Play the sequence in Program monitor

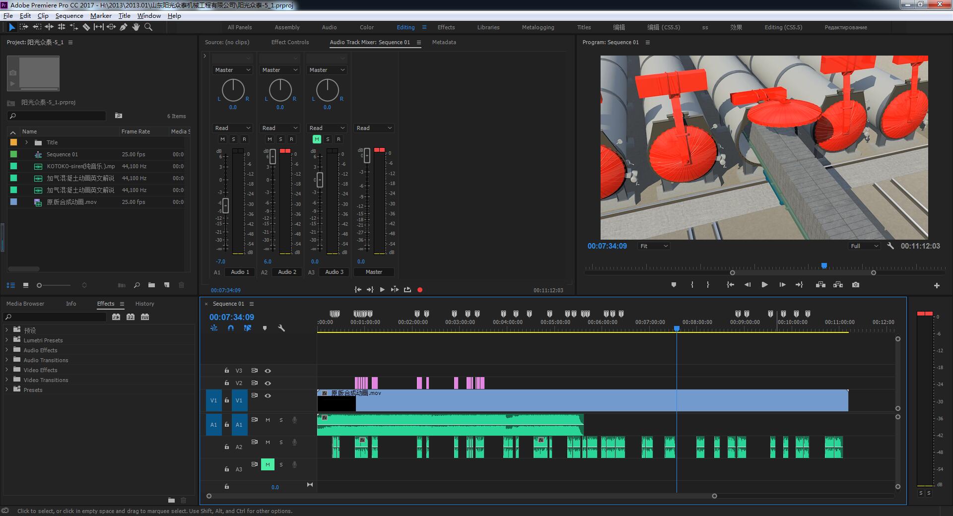point(764,285)
